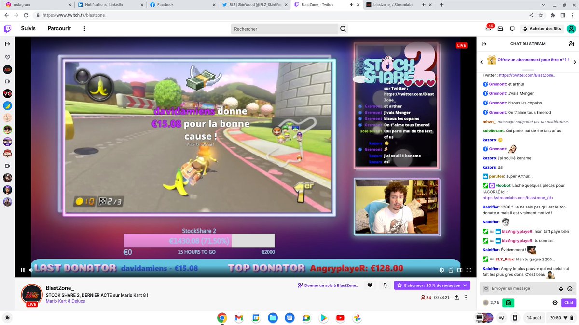The image size is (579, 325).
Task: Send the message with the Chat button
Action: (569, 303)
